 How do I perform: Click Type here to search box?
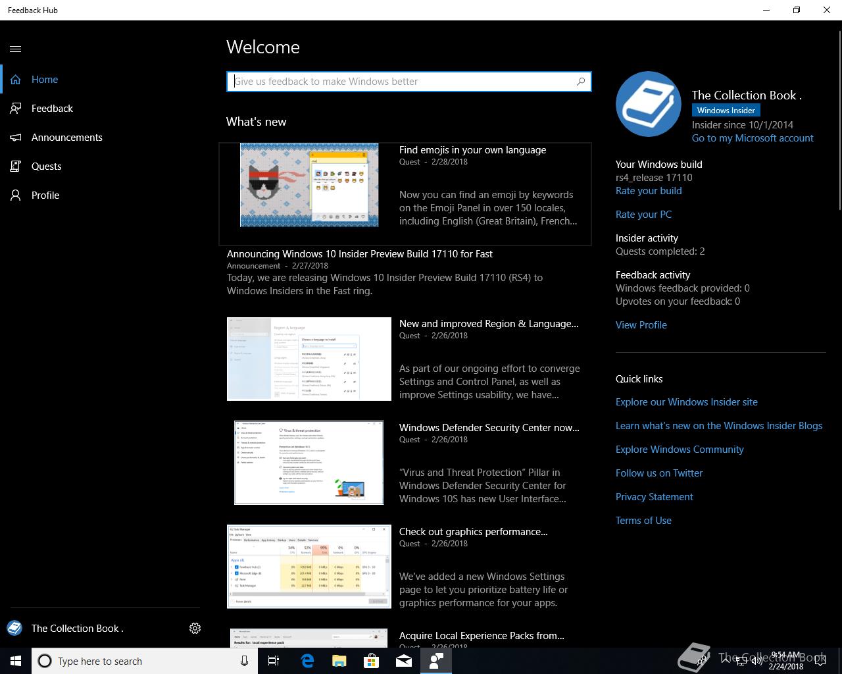click(143, 661)
